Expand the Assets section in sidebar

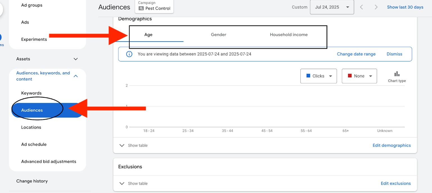[75, 59]
